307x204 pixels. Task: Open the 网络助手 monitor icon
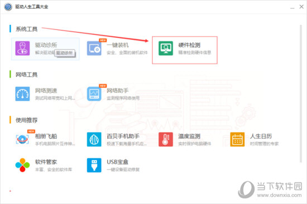(94, 94)
